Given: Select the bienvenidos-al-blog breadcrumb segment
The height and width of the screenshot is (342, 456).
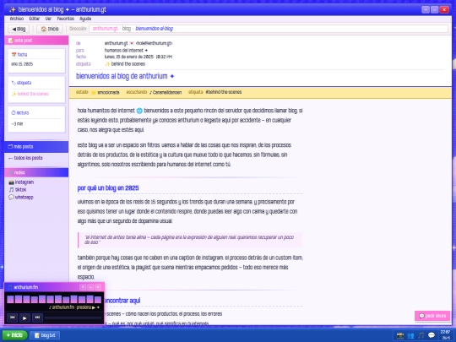Looking at the screenshot, I should (x=155, y=29).
